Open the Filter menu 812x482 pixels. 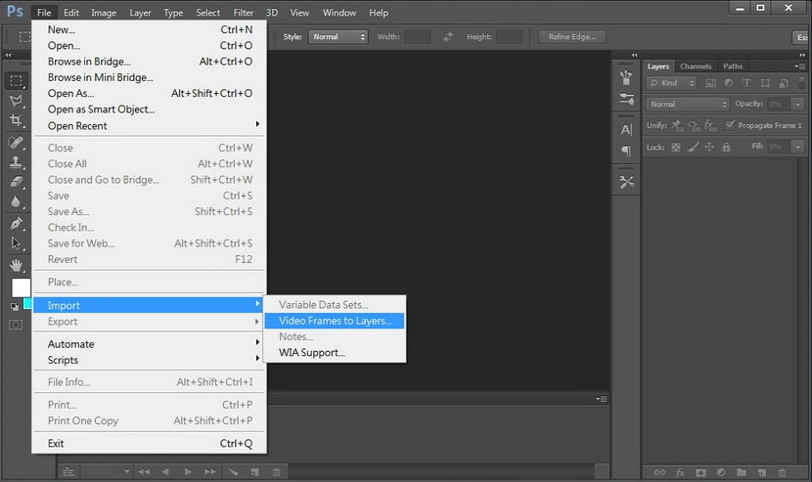click(x=243, y=13)
